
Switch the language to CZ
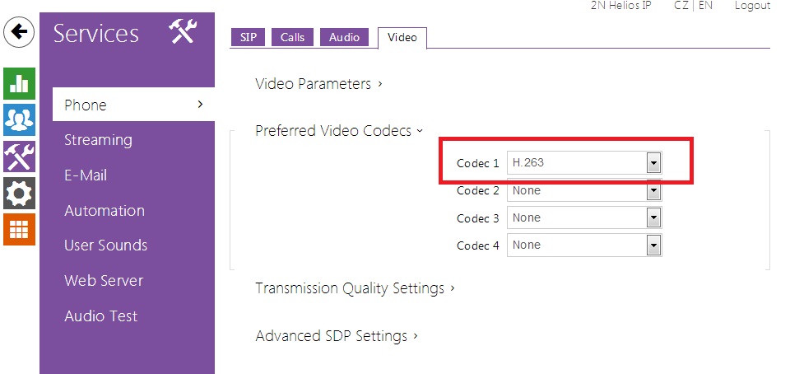click(x=681, y=6)
